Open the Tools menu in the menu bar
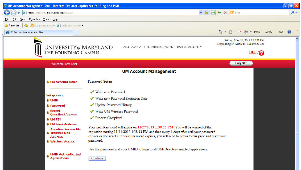 [x=47, y=19]
